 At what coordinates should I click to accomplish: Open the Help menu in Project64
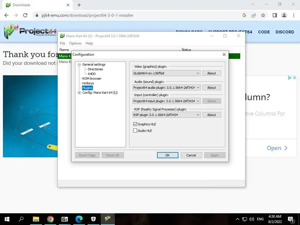point(89,43)
